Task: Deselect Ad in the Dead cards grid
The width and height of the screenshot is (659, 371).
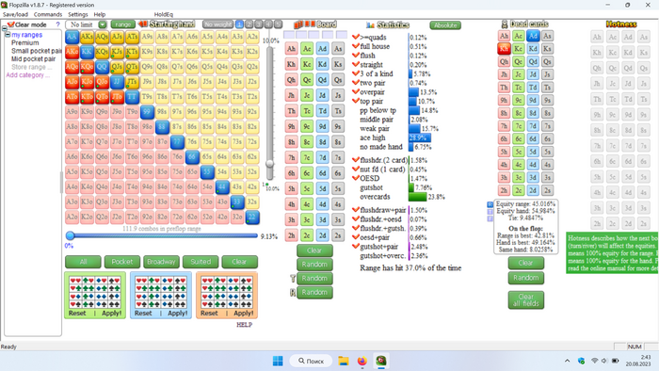Action: point(533,36)
